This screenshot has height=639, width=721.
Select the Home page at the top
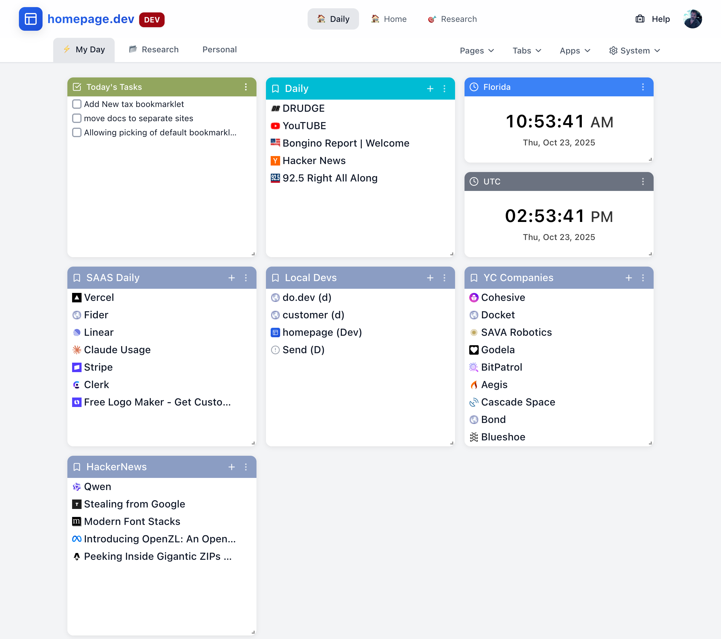tap(389, 19)
